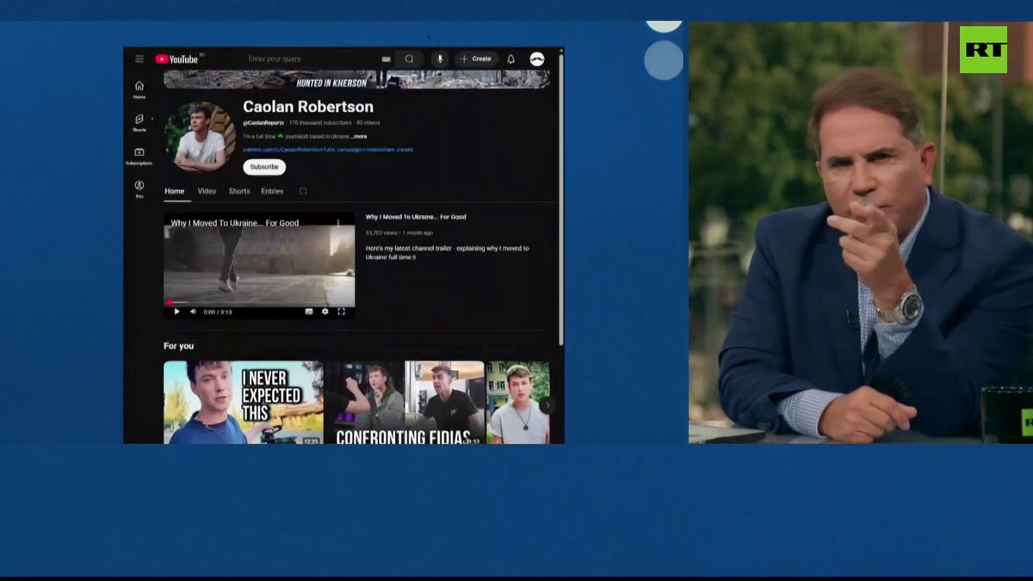Search within the channel using the tab magnifier

303,191
